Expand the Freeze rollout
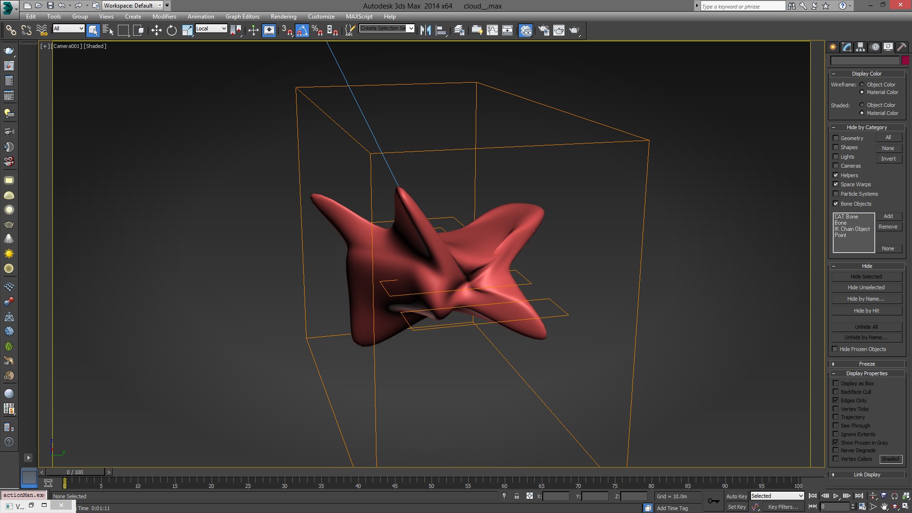 (867, 364)
